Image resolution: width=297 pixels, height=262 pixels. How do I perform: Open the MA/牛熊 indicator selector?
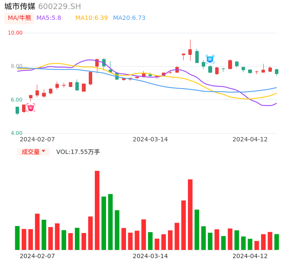19,18
